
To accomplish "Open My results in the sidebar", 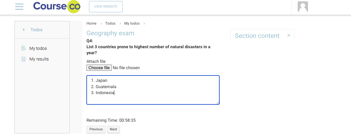I will coord(39,59).
